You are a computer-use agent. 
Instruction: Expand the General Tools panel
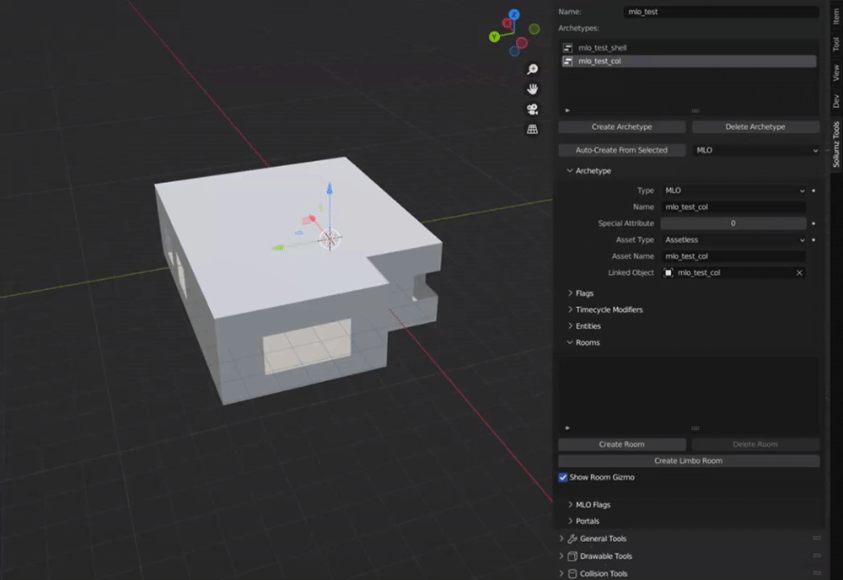coord(561,539)
